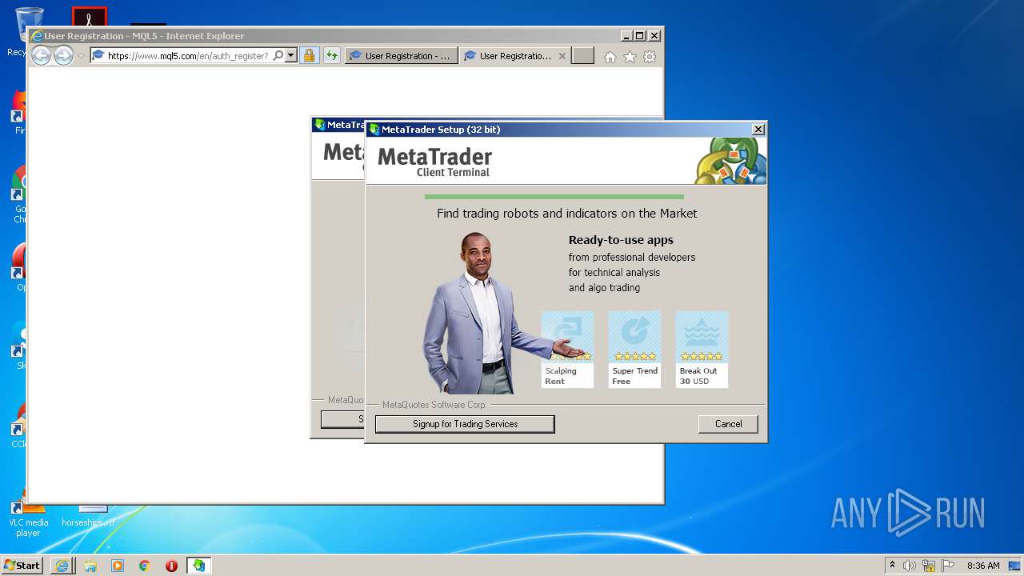This screenshot has height=576, width=1024.
Task: Open the Adobe Reader desktop shortcut
Action: coord(89,17)
